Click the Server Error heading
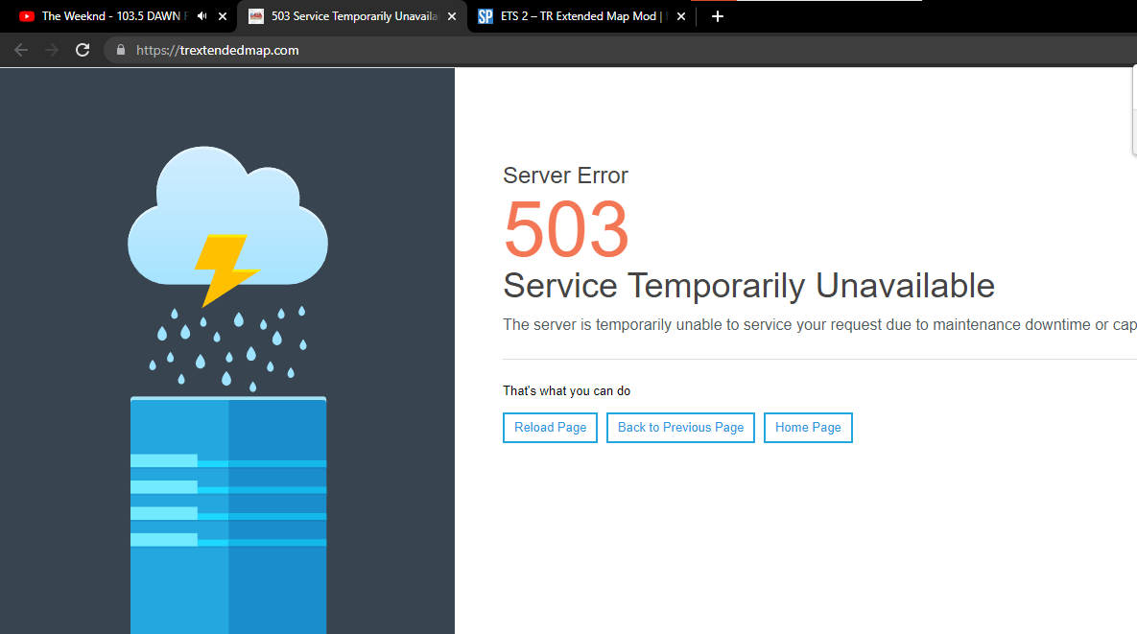Screen dimensions: 1137x634 click(x=565, y=176)
